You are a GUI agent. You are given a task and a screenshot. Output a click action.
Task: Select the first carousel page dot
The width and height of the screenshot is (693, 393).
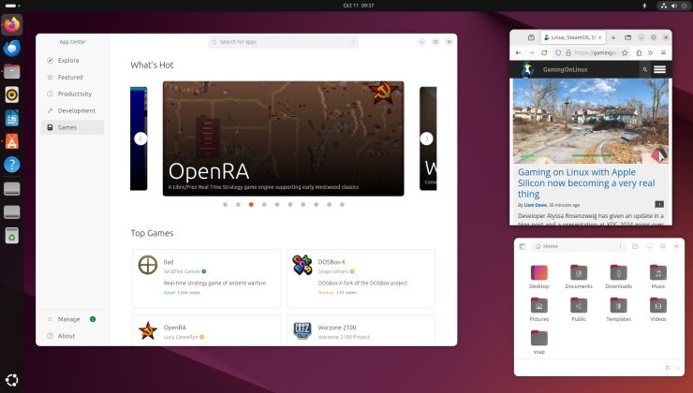coord(226,204)
